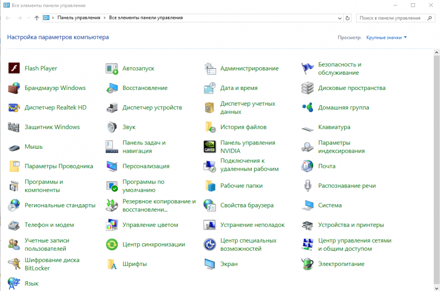Open the Параметры индексирования icon
This screenshot has width=440, height=291.
click(x=307, y=147)
